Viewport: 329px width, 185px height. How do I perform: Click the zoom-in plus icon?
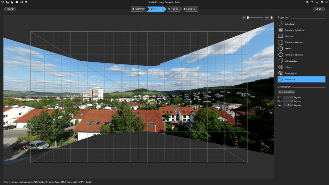[267, 18]
